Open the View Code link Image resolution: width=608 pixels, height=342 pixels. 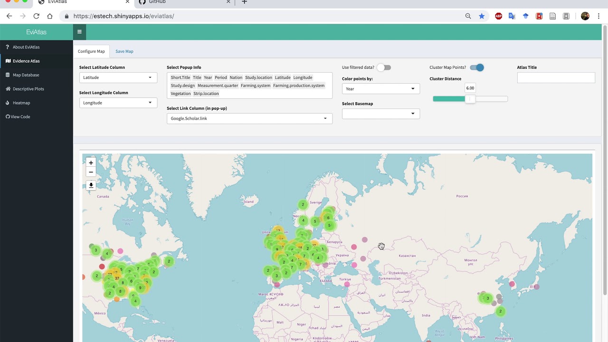coord(37,117)
